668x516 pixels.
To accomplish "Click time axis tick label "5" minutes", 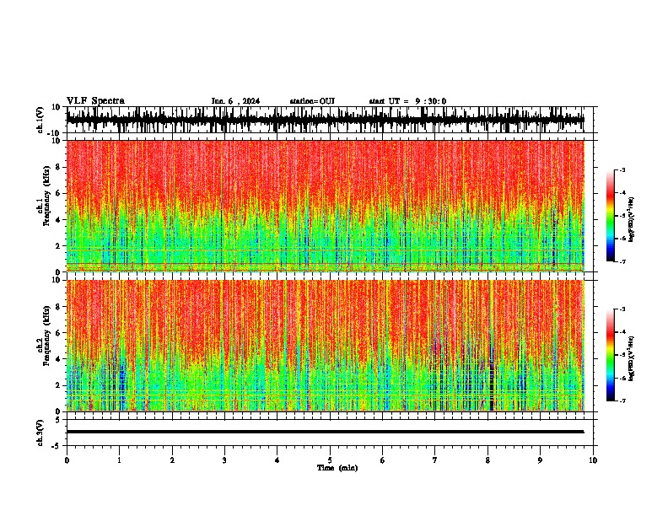I will coord(330,460).
